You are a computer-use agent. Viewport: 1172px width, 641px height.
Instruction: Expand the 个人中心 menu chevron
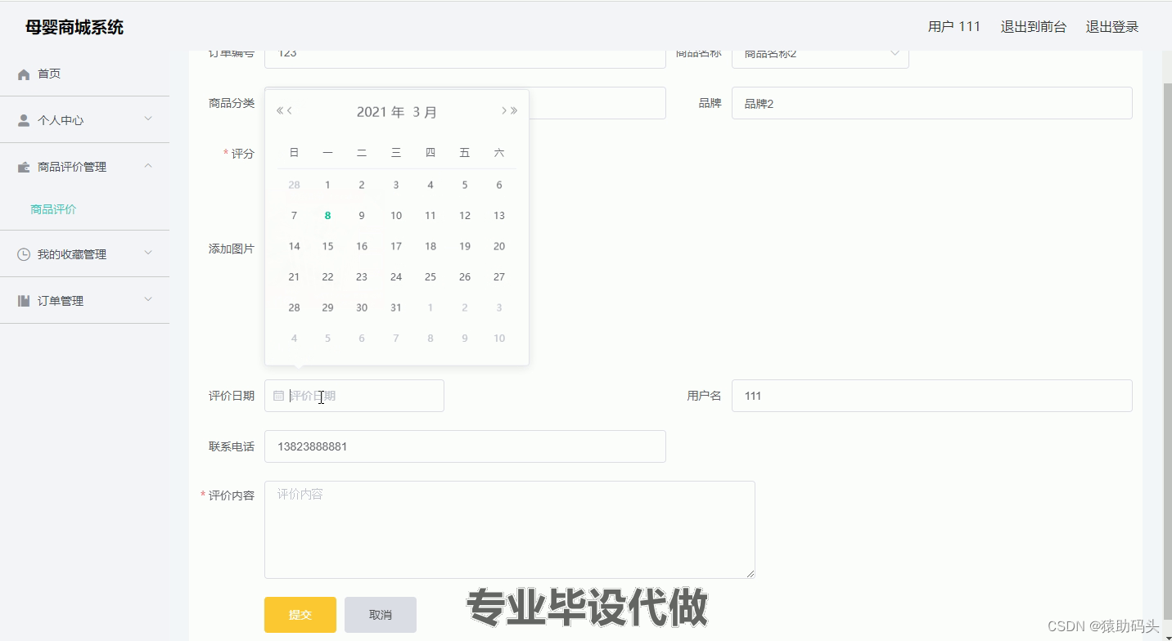click(x=148, y=119)
